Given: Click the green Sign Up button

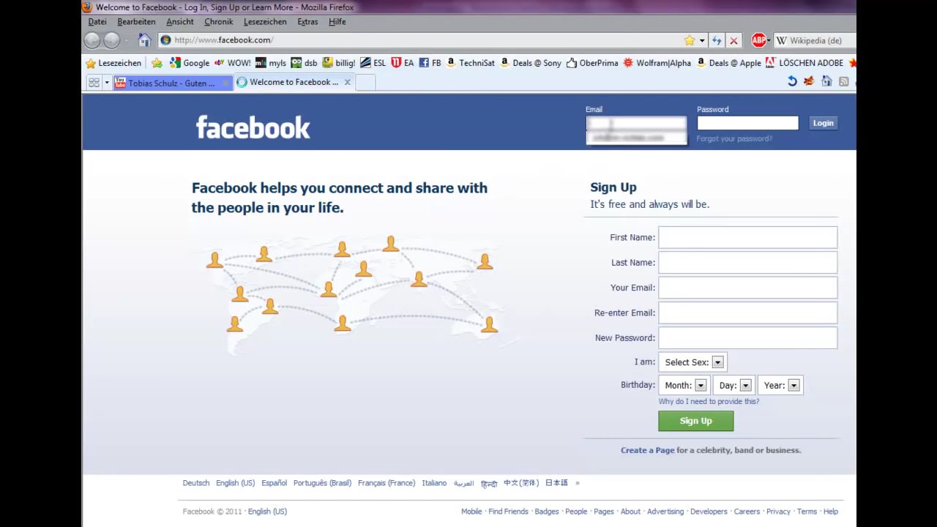Looking at the screenshot, I should (x=695, y=421).
